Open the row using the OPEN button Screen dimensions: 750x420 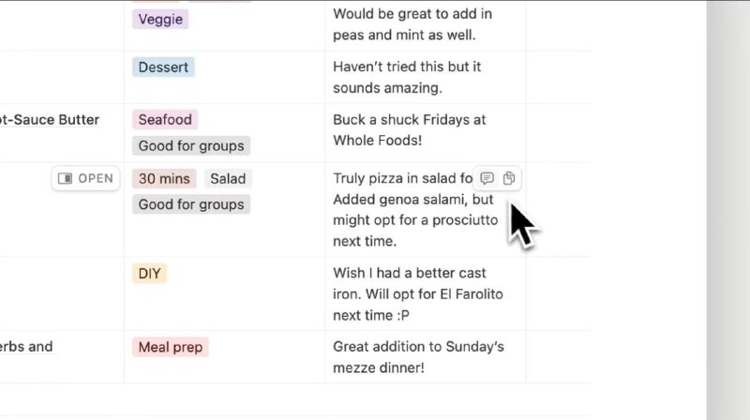click(x=85, y=178)
